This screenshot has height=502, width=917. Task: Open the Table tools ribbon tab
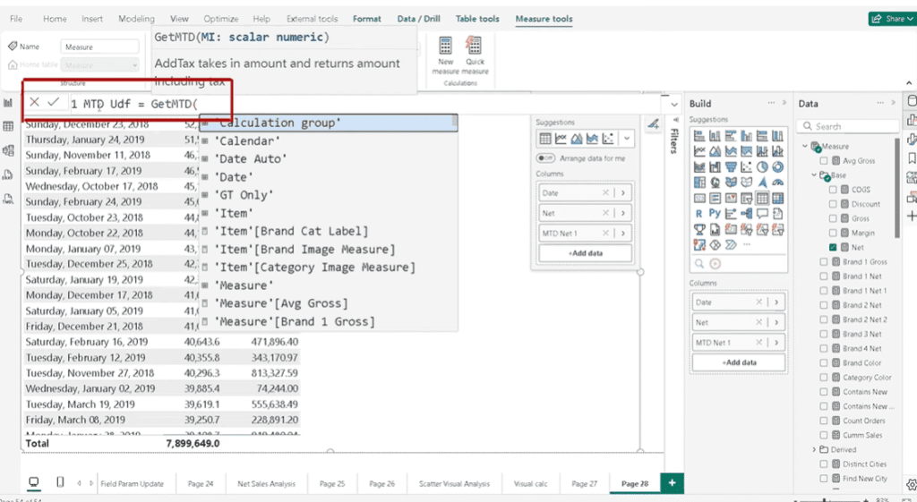tap(477, 19)
